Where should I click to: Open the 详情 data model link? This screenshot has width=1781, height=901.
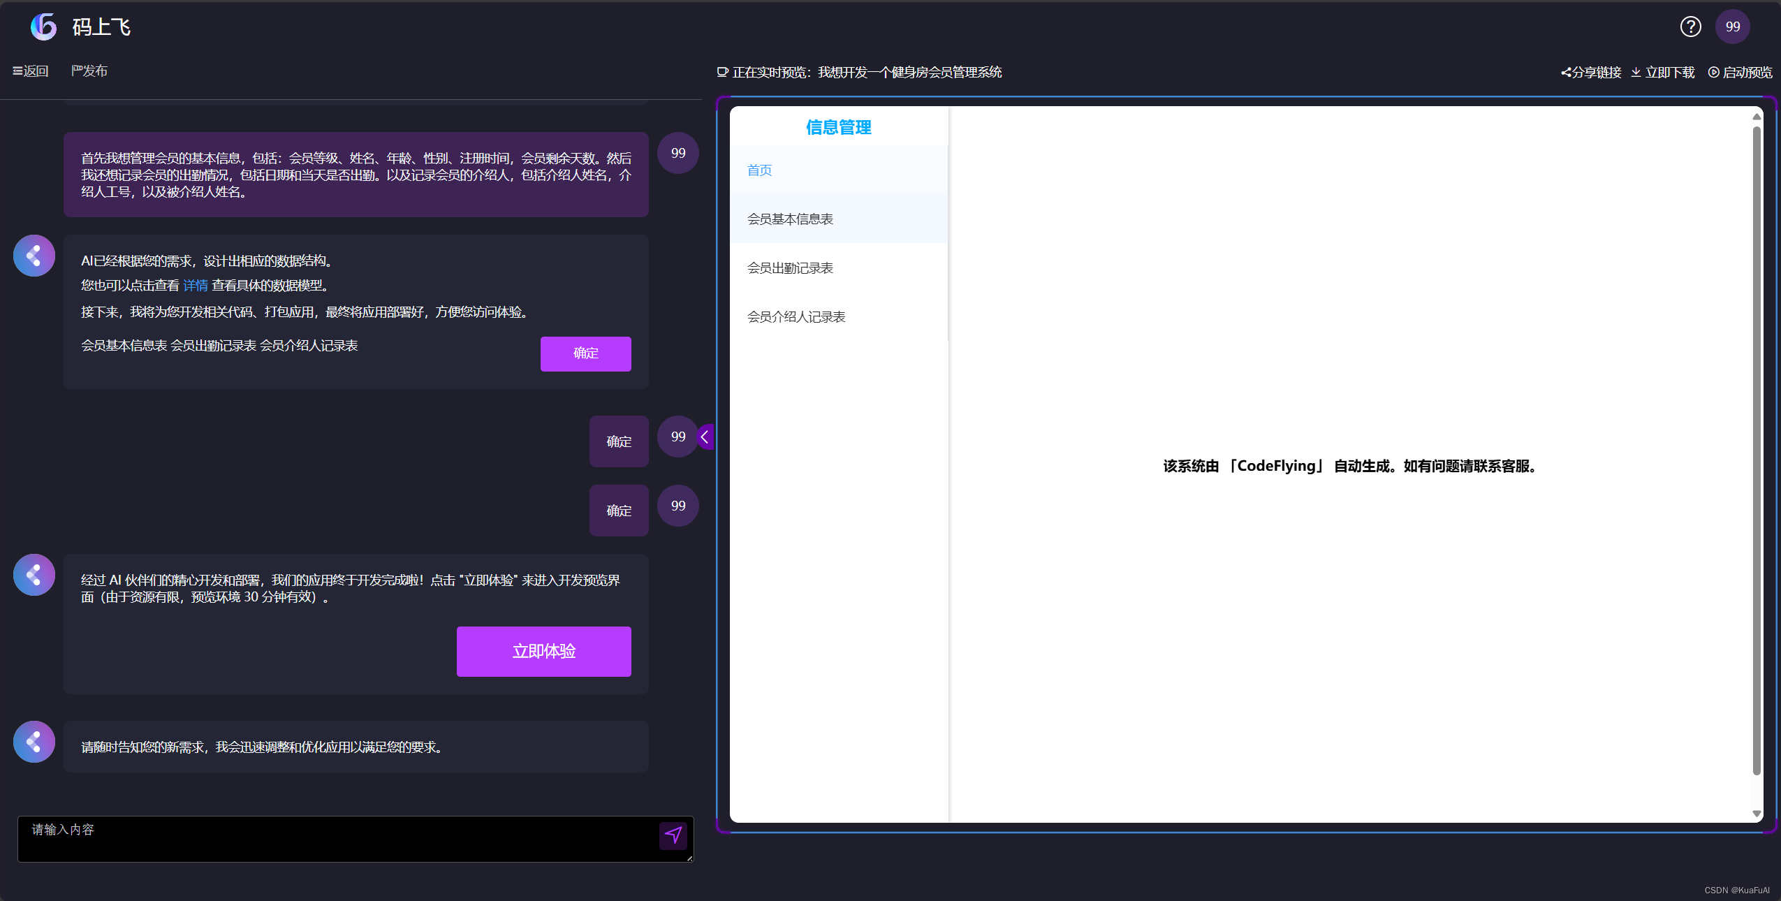pyautogui.click(x=196, y=286)
